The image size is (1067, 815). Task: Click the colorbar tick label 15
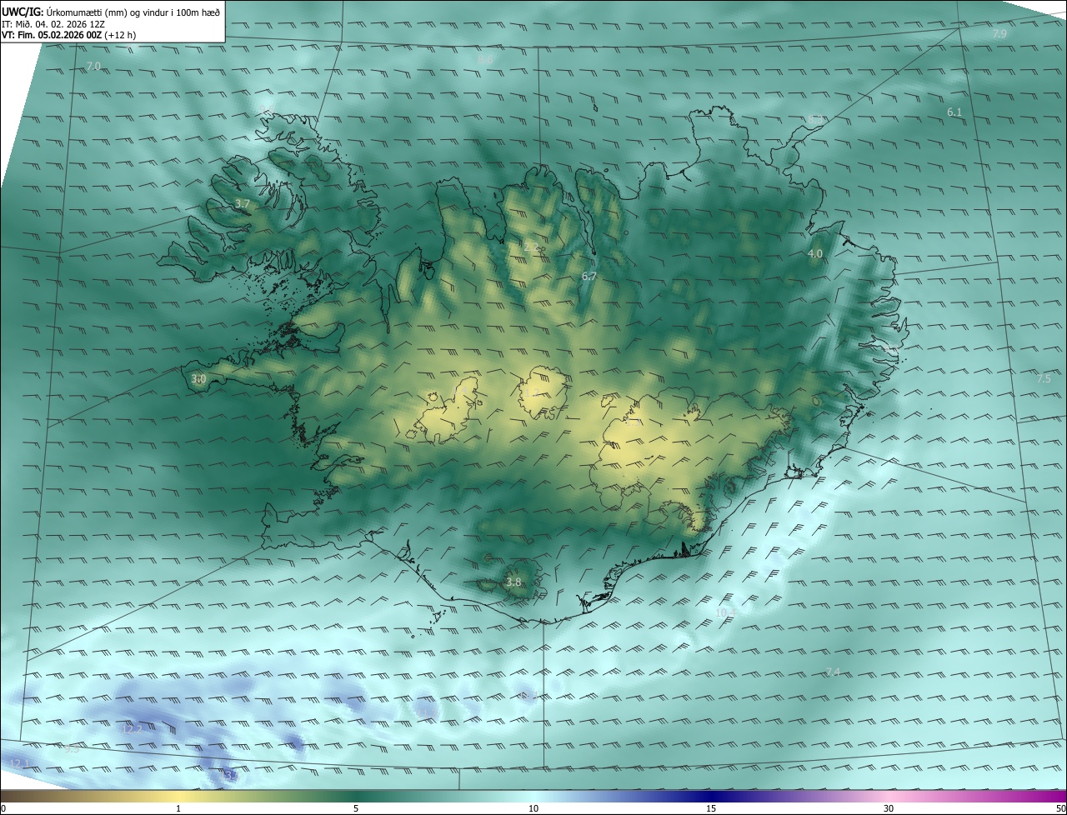tap(711, 808)
